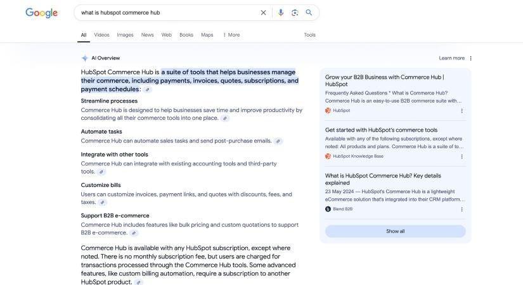Image resolution: width=523 pixels, height=285 pixels.
Task: Open the Tools options
Action: 309,35
